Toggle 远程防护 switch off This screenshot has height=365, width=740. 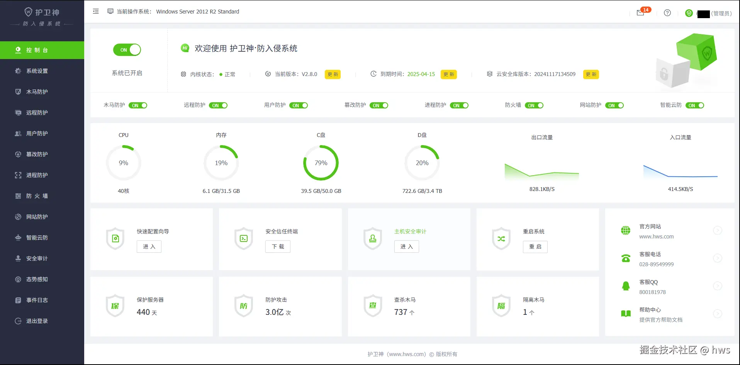(x=218, y=105)
